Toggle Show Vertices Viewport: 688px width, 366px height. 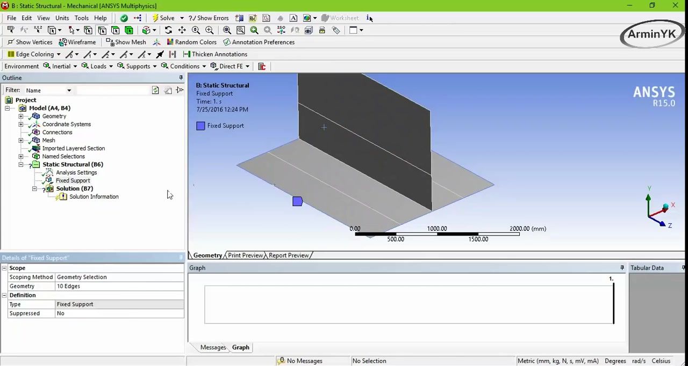(30, 42)
